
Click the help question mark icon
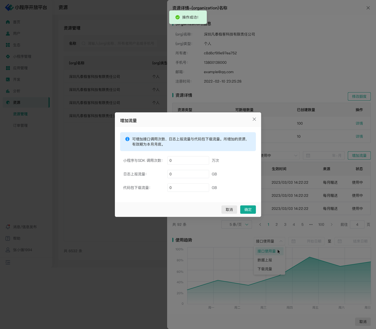click(x=8, y=238)
